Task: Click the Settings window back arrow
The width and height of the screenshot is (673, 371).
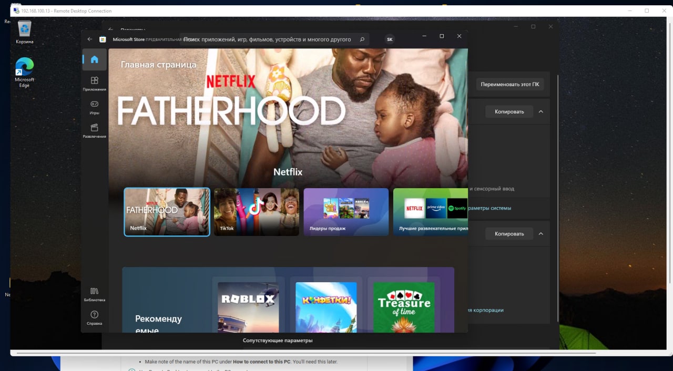Action: tap(110, 30)
